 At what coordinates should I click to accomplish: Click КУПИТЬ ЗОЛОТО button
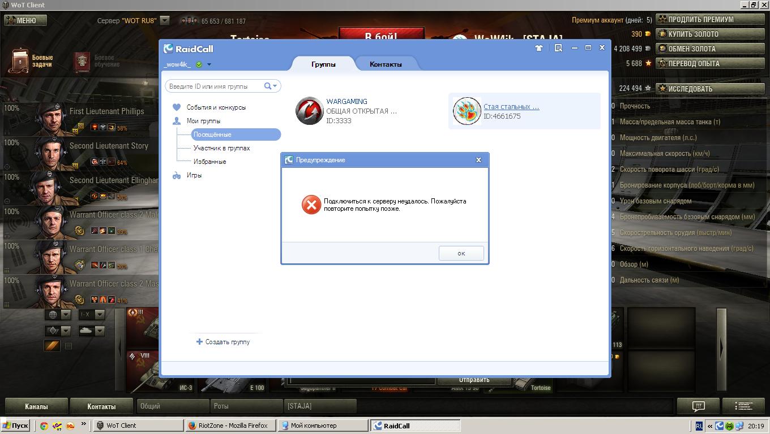pos(709,34)
